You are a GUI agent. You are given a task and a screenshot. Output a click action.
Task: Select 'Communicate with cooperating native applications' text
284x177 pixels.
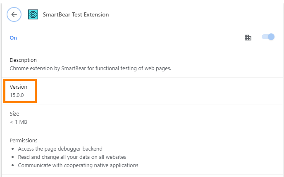[78, 165]
